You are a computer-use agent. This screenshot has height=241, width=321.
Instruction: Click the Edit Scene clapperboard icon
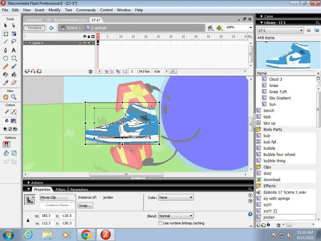point(210,28)
